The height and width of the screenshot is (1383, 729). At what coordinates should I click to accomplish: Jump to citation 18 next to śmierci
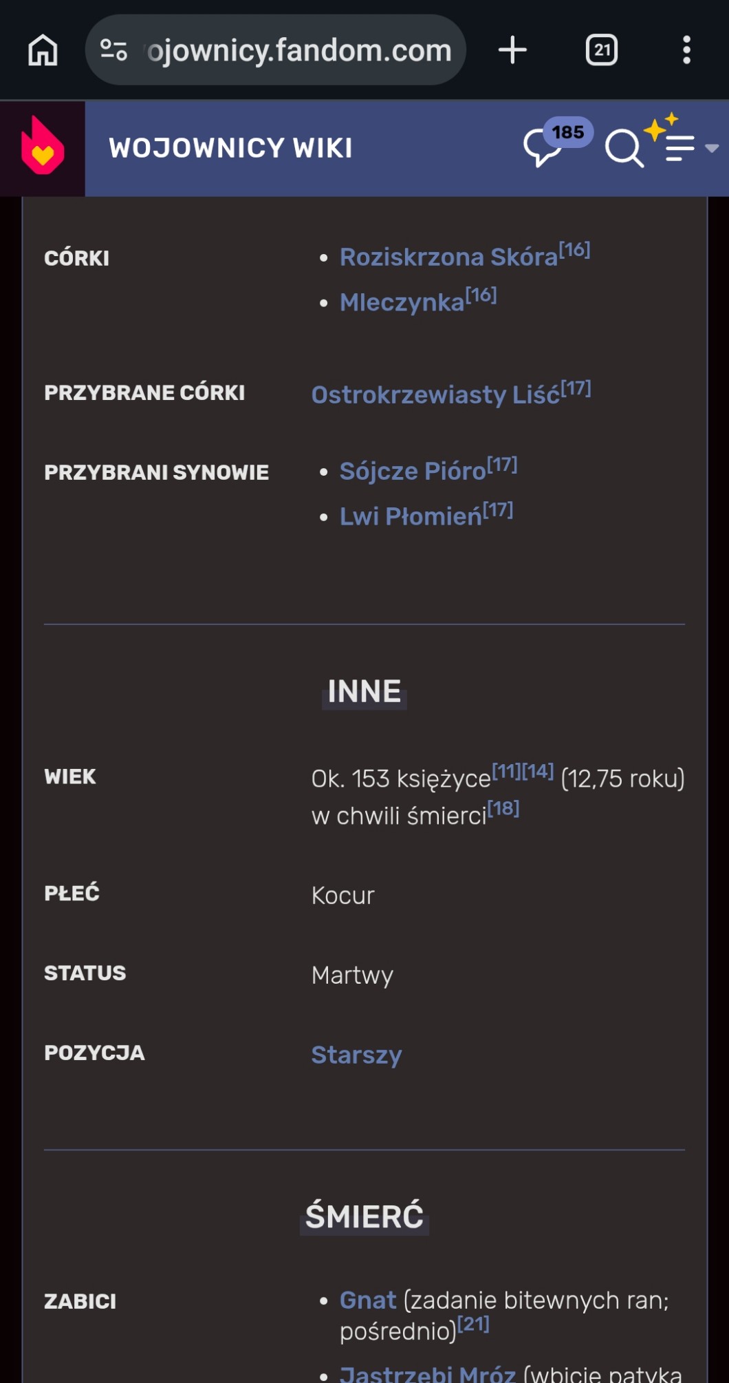tap(503, 809)
